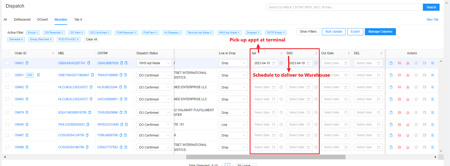The height and width of the screenshot is (166, 450).
Task: Open the DOsent tab
Action: (x=43, y=20)
